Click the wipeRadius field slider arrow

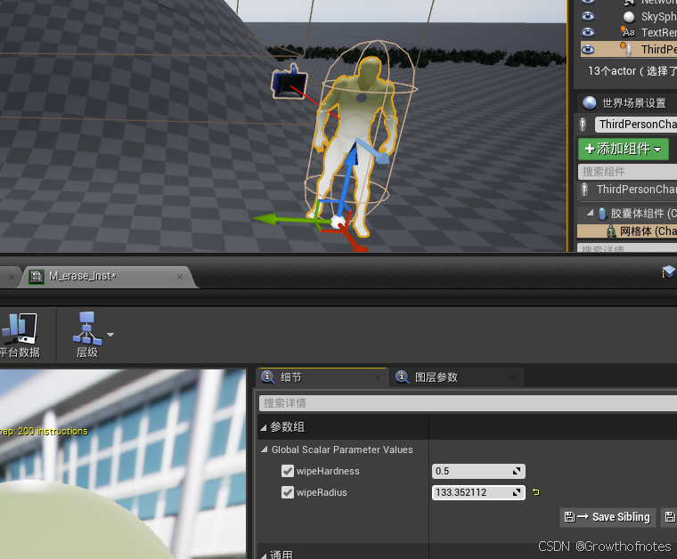point(517,492)
